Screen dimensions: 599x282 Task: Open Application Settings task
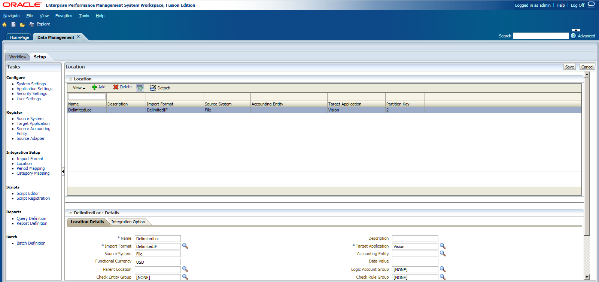point(34,89)
